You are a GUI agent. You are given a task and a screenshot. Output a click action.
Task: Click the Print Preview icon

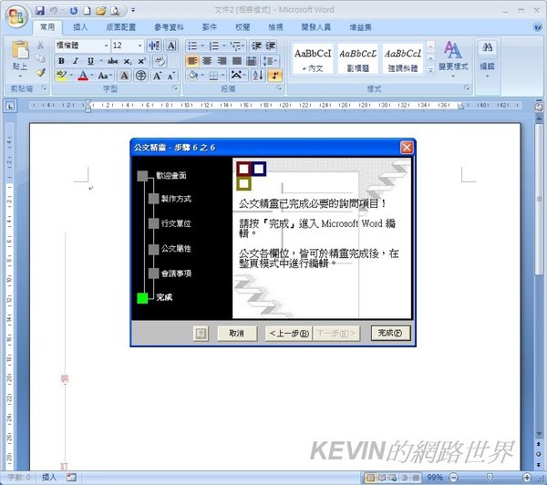pyautogui.click(x=115, y=11)
